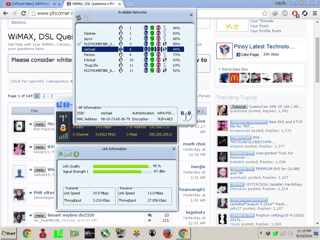This screenshot has width=320, height=240.
Task: Open mark choi's profile link
Action: [x=194, y=144]
